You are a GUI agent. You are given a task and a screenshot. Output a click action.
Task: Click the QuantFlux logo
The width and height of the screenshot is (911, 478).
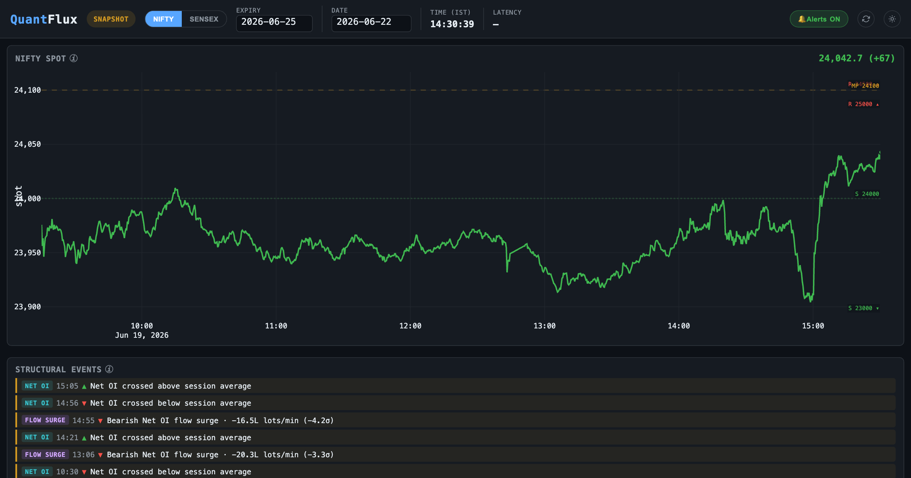point(44,19)
